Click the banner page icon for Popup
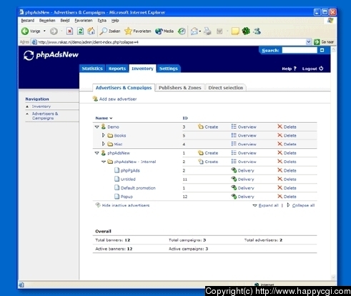The width and height of the screenshot is (351, 296). (117, 197)
